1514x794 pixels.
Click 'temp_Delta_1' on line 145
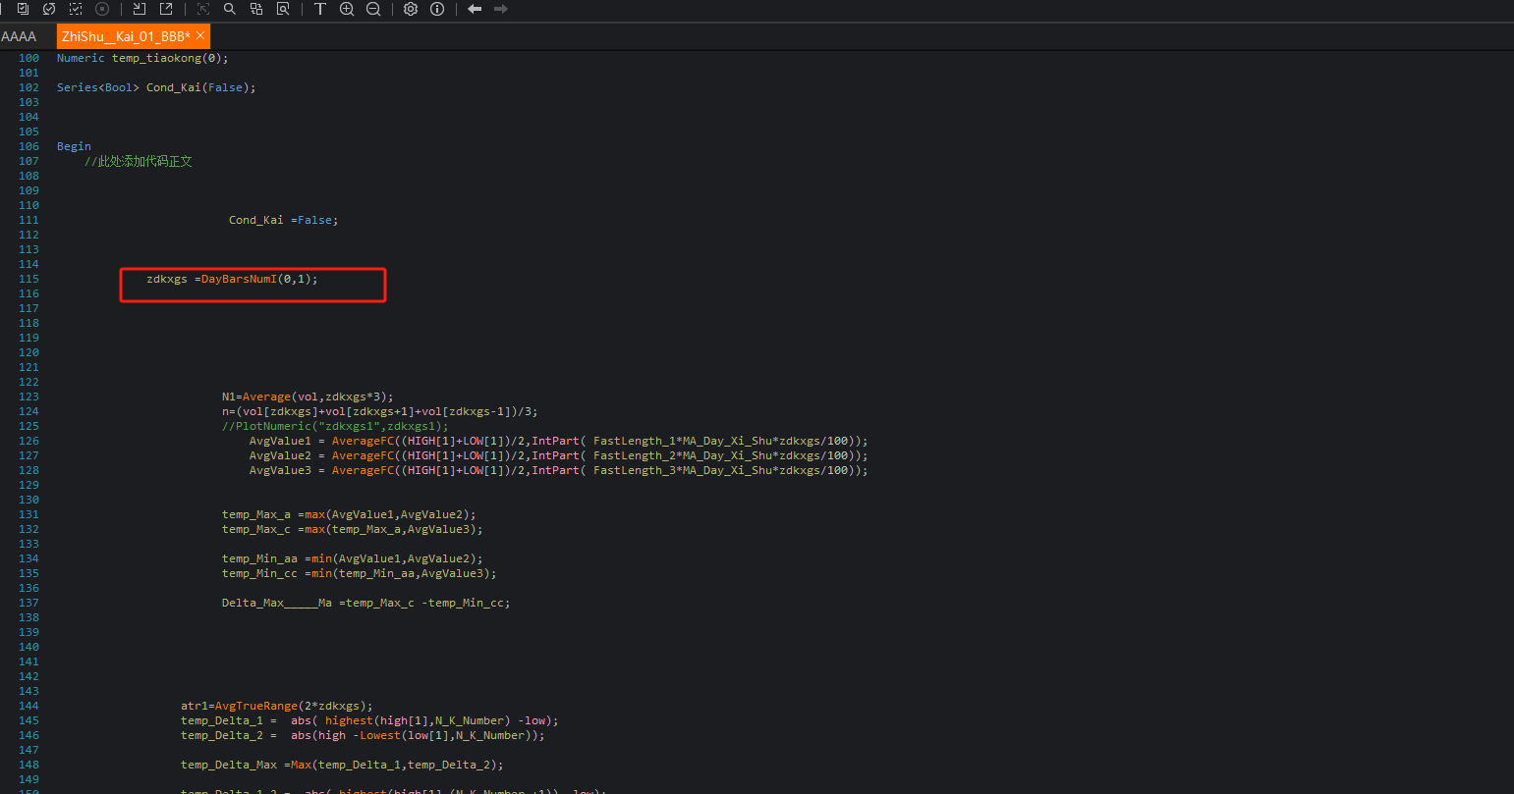(222, 720)
